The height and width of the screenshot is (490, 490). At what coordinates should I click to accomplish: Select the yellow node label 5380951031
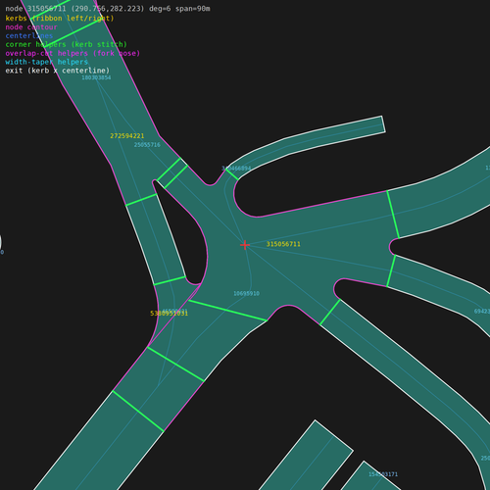point(169,314)
